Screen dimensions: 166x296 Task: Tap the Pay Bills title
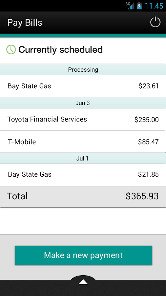point(25,23)
